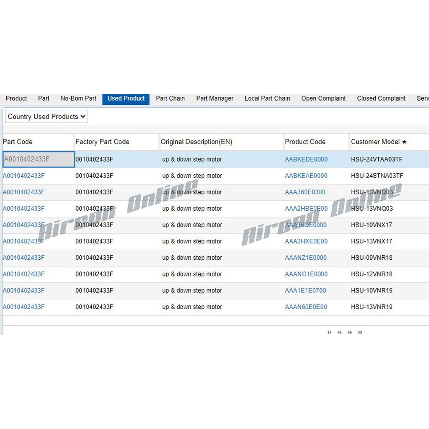Jump to the last results page
The height and width of the screenshot is (429, 429).
click(x=360, y=332)
